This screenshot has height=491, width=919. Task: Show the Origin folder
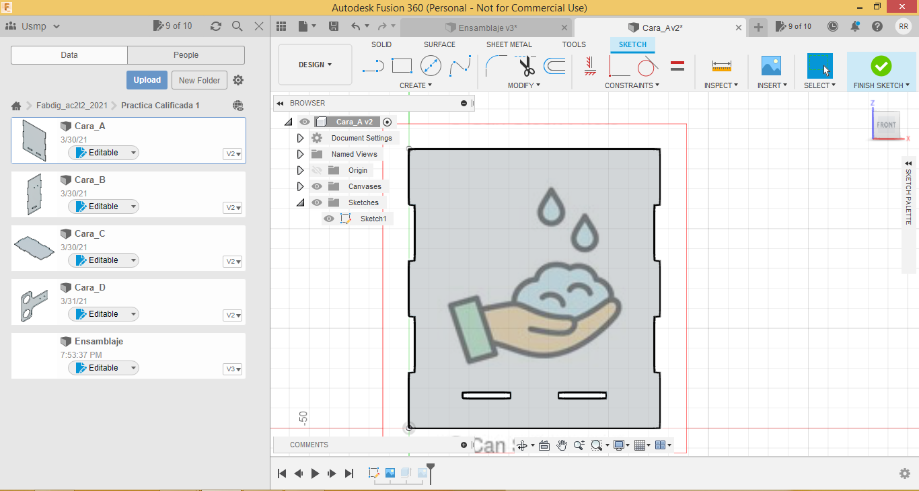(317, 170)
